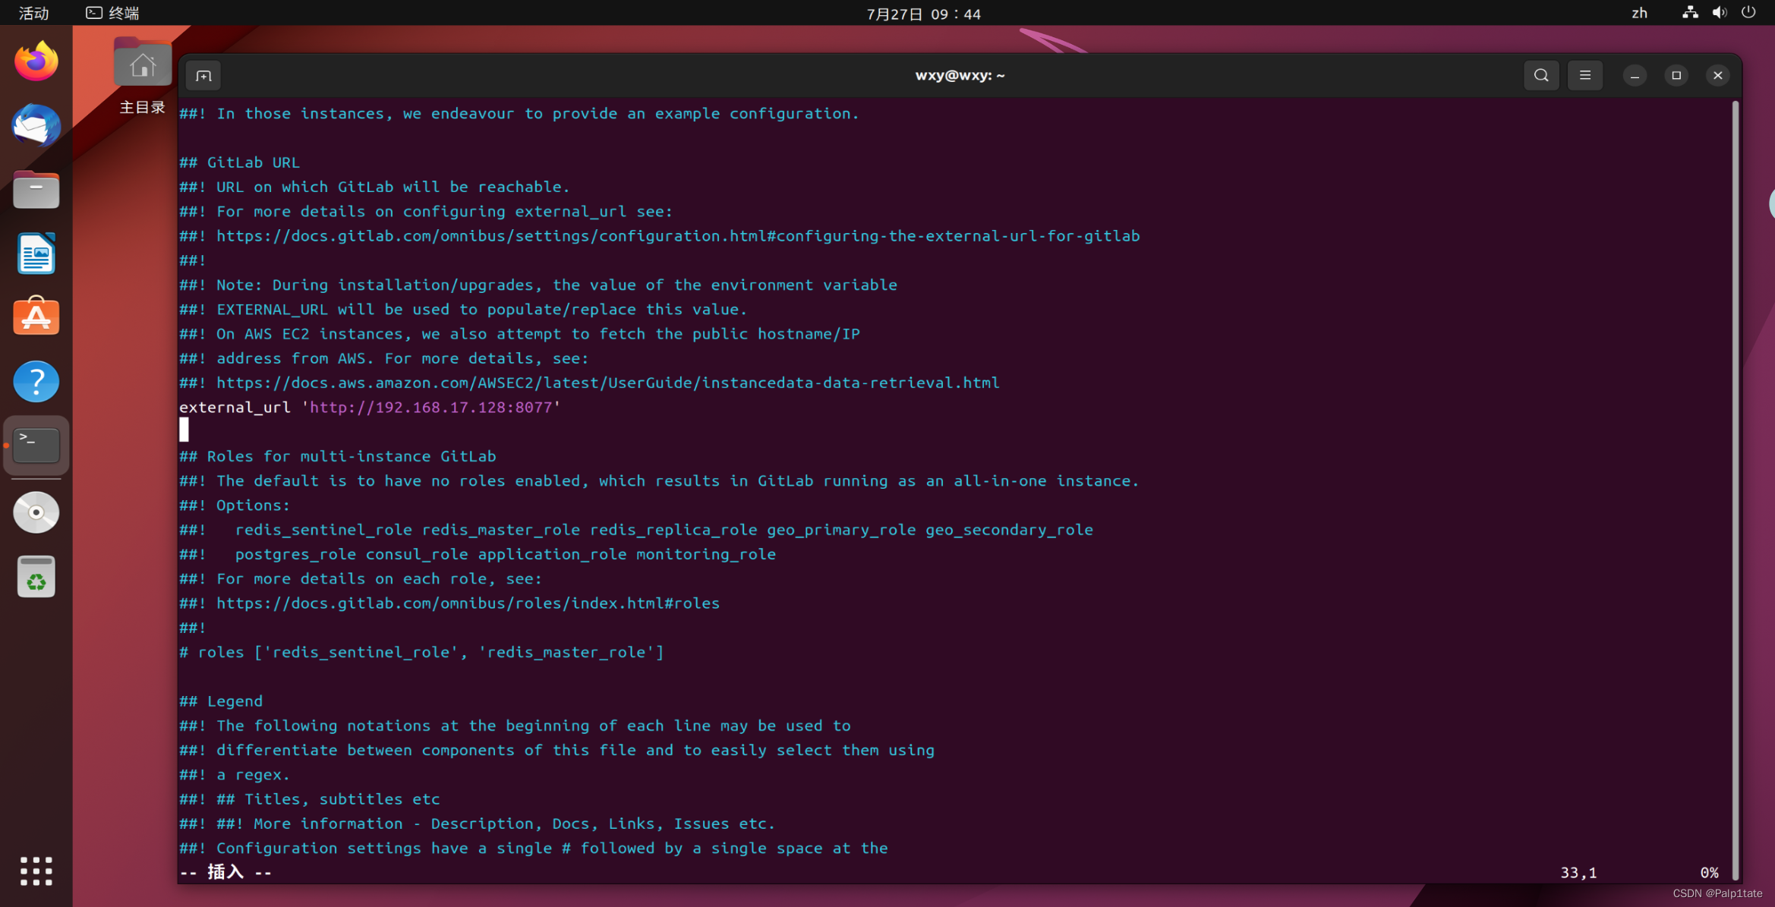This screenshot has width=1775, height=907.
Task: Click the '33,1' cursor position indicator
Action: pyautogui.click(x=1578, y=873)
